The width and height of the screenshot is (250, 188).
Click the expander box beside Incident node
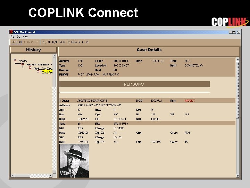coord(38,71)
